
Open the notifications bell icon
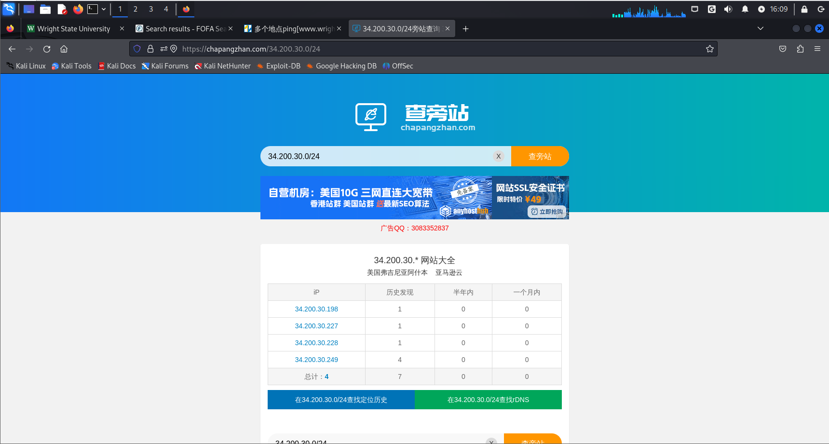click(745, 9)
